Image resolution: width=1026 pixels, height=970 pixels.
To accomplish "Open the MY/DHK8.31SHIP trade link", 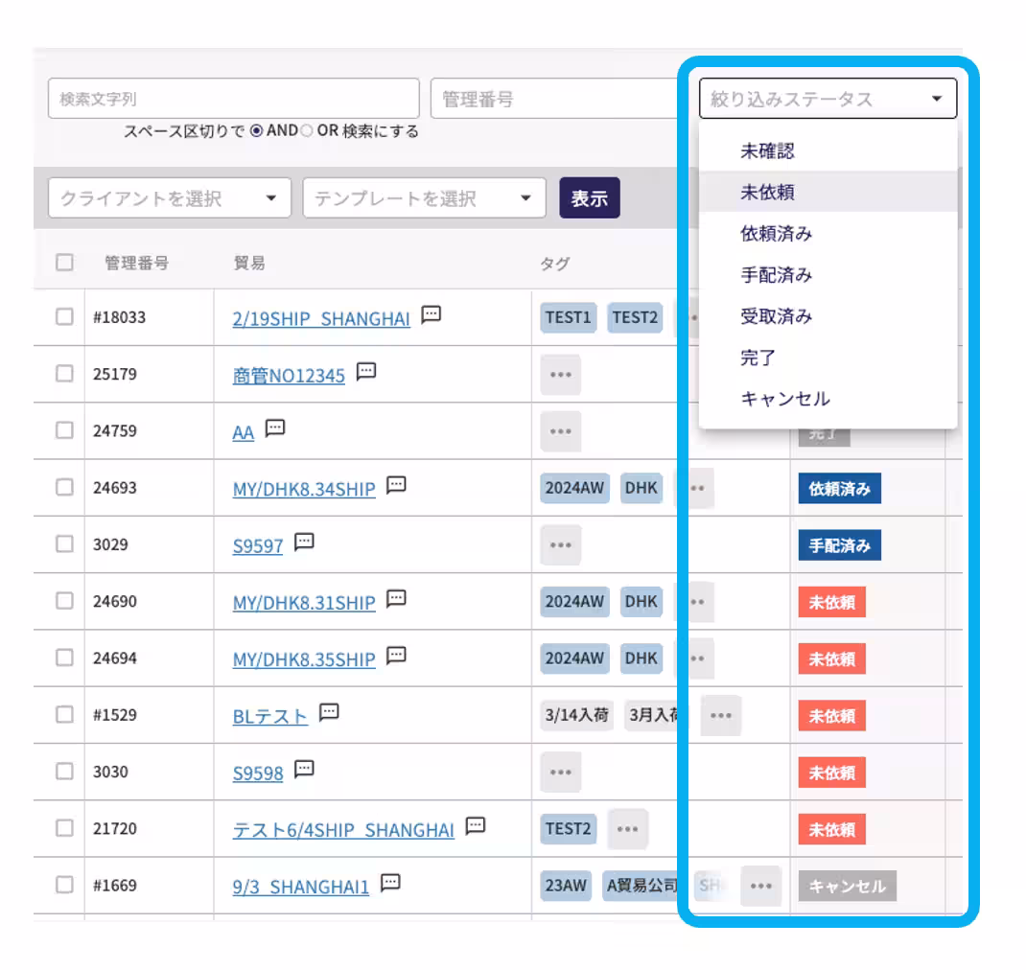I will 305,602.
